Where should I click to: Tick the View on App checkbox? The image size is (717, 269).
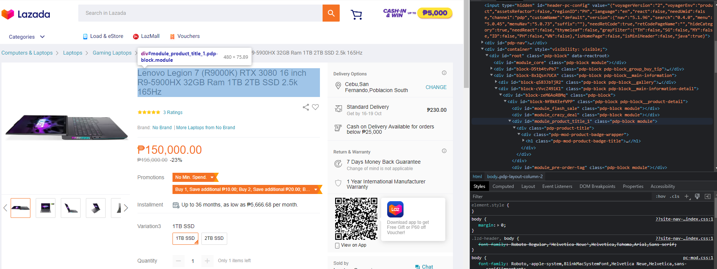click(337, 246)
